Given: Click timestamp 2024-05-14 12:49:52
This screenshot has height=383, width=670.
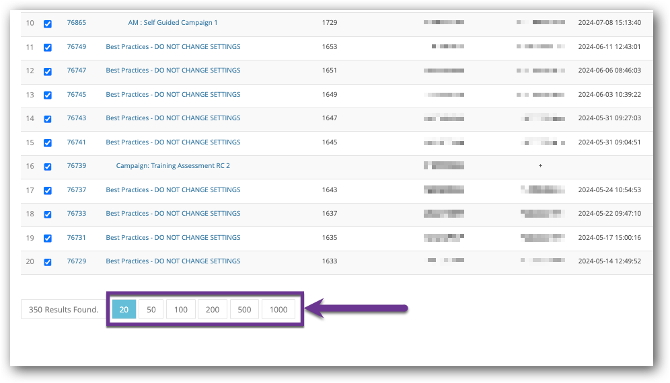Looking at the screenshot, I should 609,261.
